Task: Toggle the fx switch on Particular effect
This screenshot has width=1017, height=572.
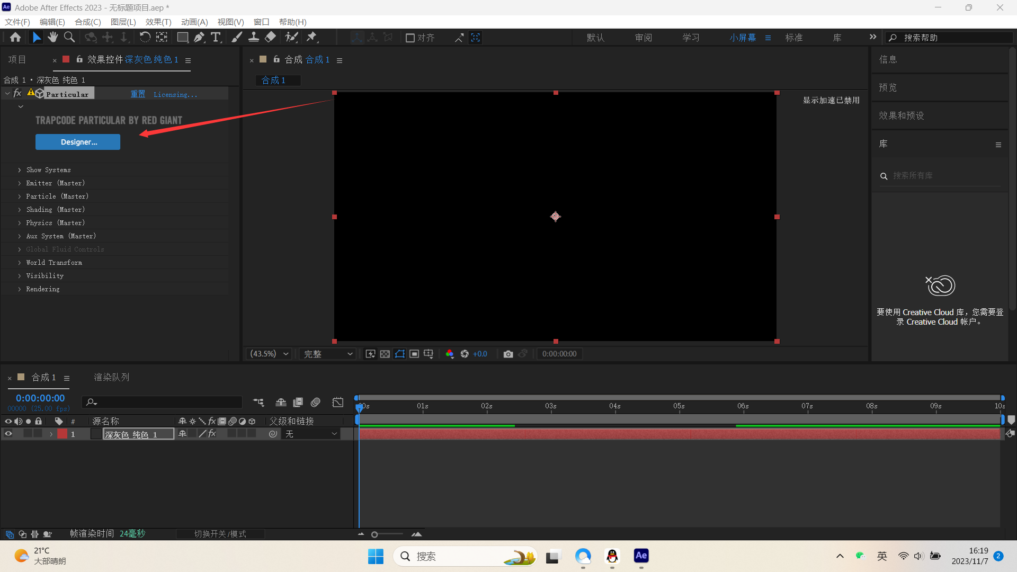Action: click(17, 93)
